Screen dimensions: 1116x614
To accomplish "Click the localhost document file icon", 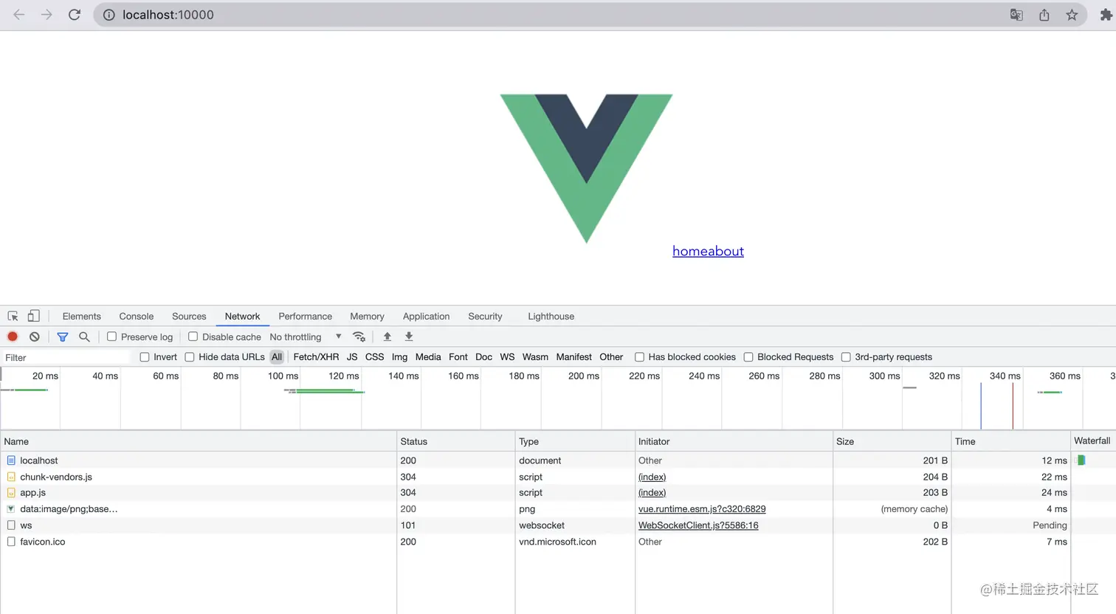I will [x=11, y=460].
